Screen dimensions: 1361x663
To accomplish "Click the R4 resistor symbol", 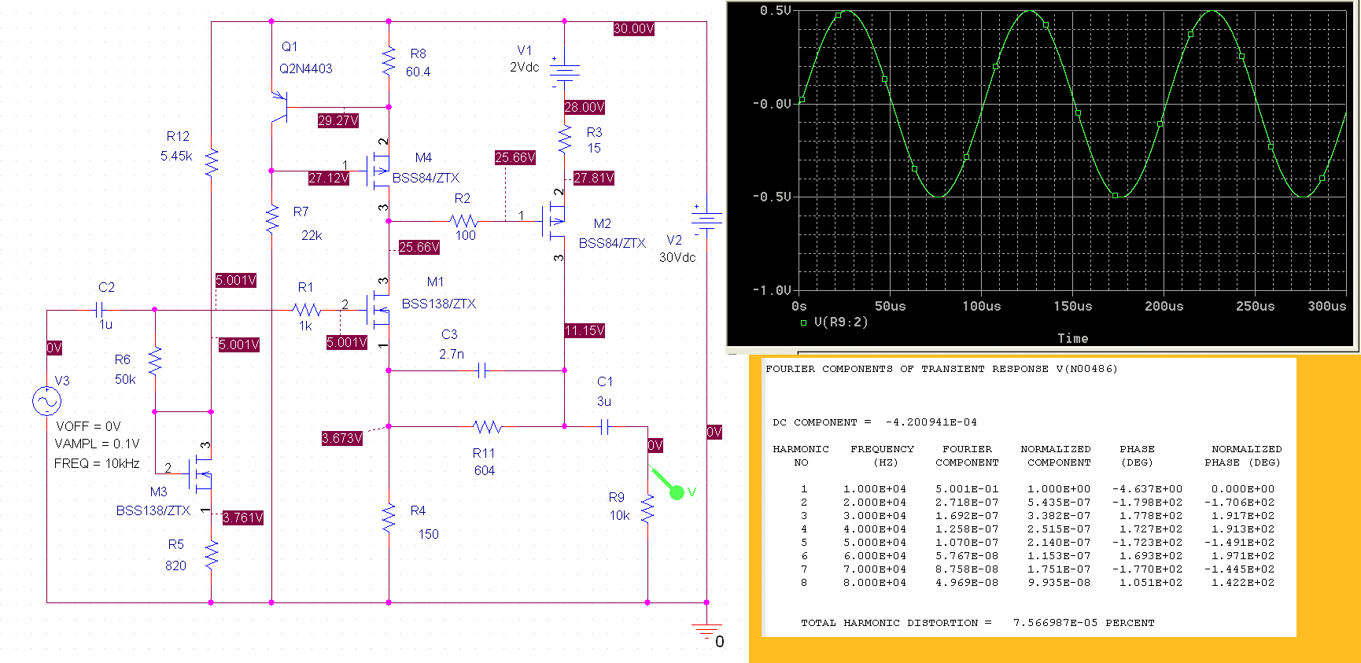I will [x=389, y=519].
